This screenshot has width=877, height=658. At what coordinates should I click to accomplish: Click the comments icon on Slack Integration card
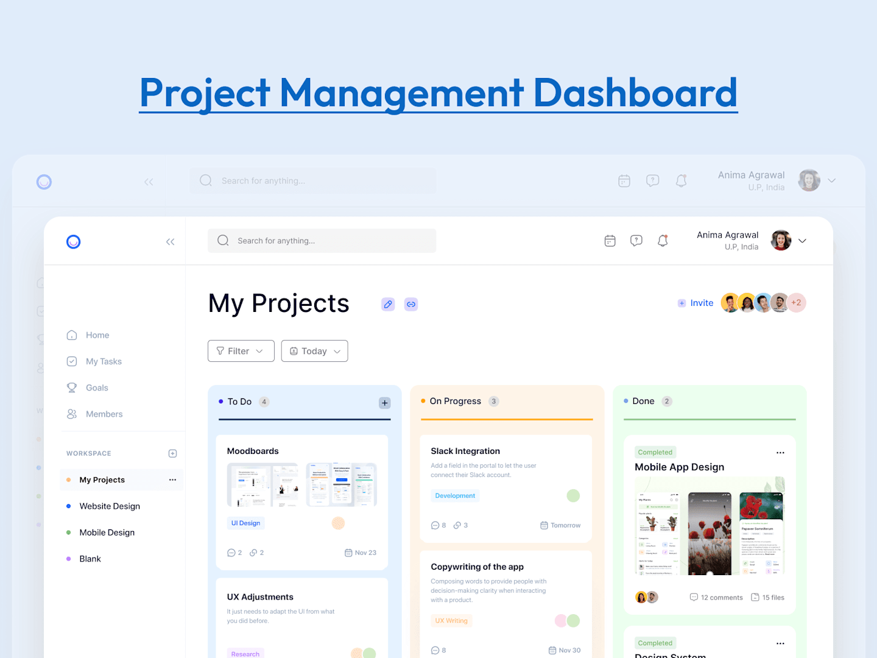coord(435,525)
